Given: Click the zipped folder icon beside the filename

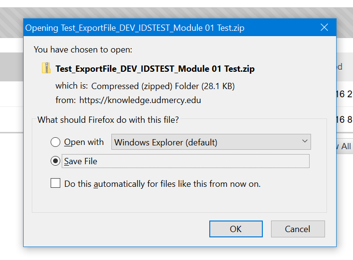Looking at the screenshot, I should click(x=46, y=68).
